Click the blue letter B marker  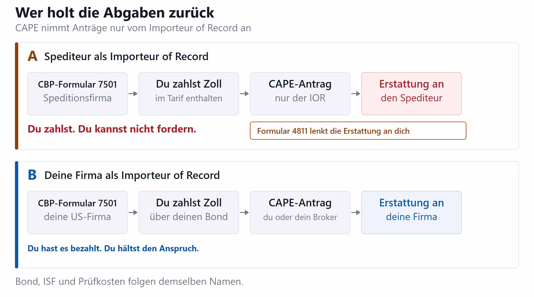[x=32, y=175]
